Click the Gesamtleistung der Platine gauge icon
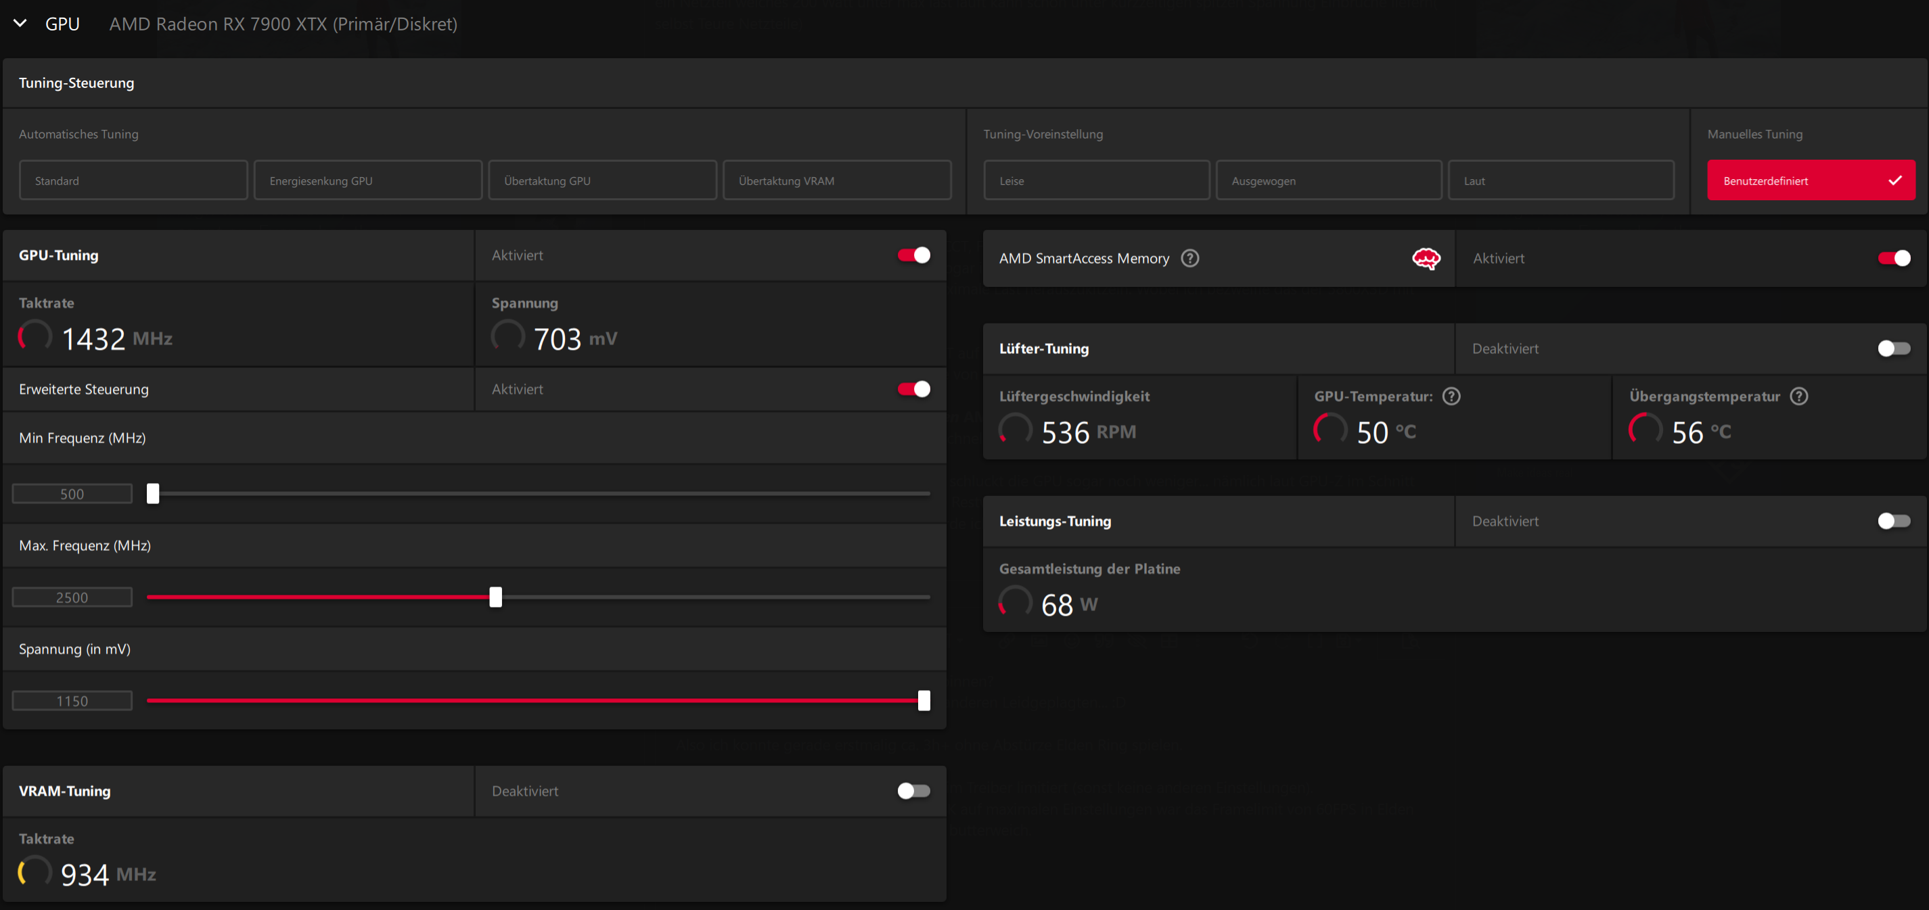 tap(1016, 602)
